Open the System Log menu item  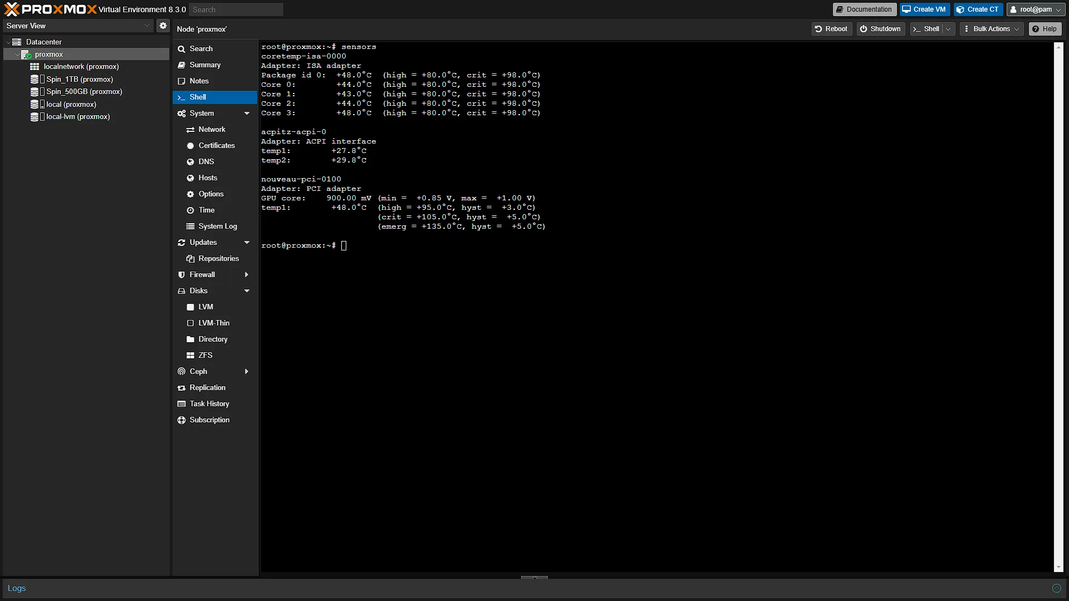tap(215, 226)
